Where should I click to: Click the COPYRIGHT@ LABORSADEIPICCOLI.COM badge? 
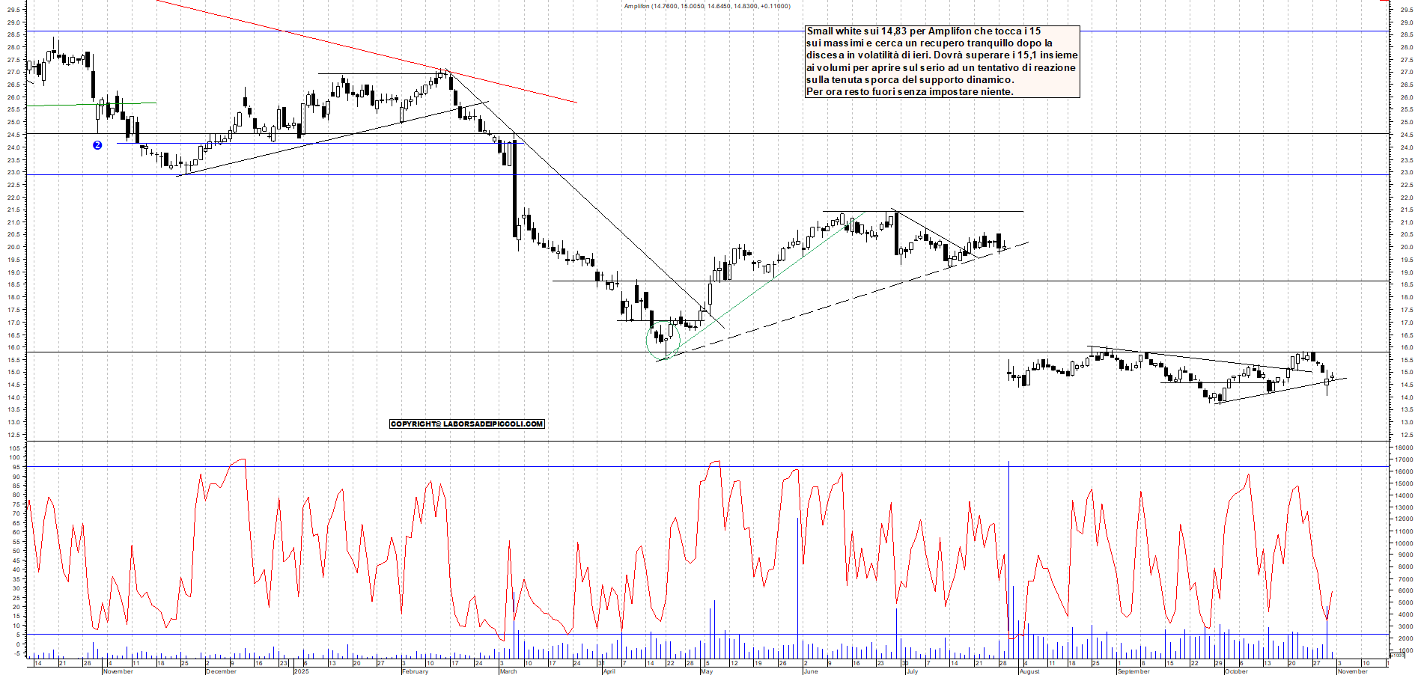(x=466, y=424)
